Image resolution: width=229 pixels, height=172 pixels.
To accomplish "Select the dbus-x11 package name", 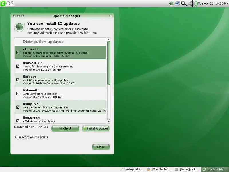I will (x=31, y=49).
